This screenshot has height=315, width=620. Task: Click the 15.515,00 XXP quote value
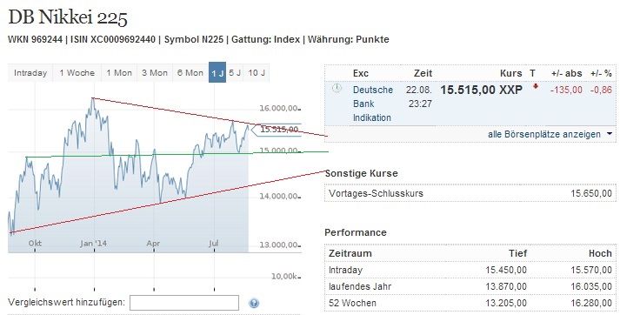[x=481, y=90]
